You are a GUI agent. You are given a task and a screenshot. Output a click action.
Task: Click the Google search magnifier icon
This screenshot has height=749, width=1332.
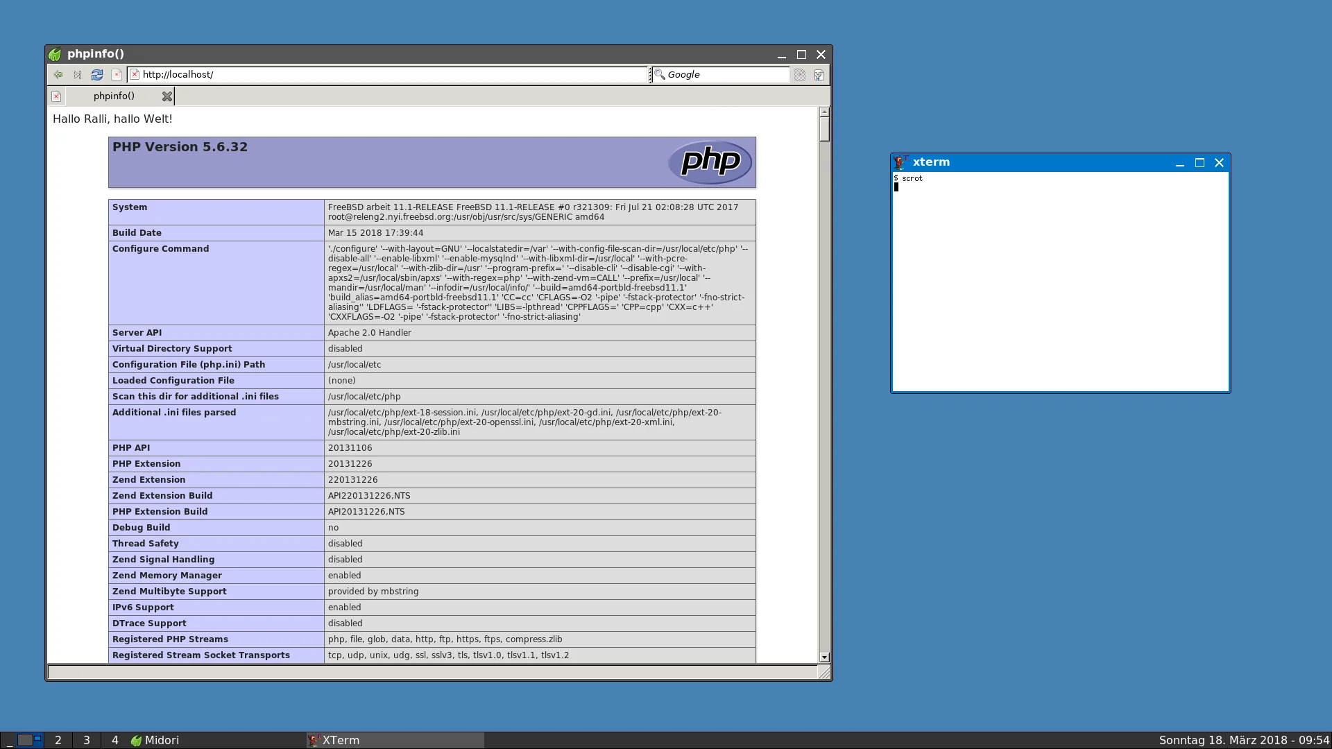[660, 74]
